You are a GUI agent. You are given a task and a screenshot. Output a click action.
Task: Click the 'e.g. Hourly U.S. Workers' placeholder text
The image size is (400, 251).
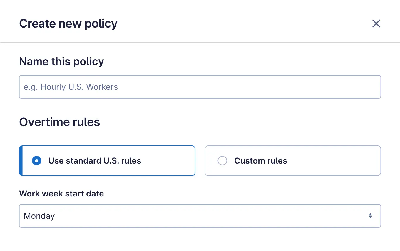(x=71, y=87)
